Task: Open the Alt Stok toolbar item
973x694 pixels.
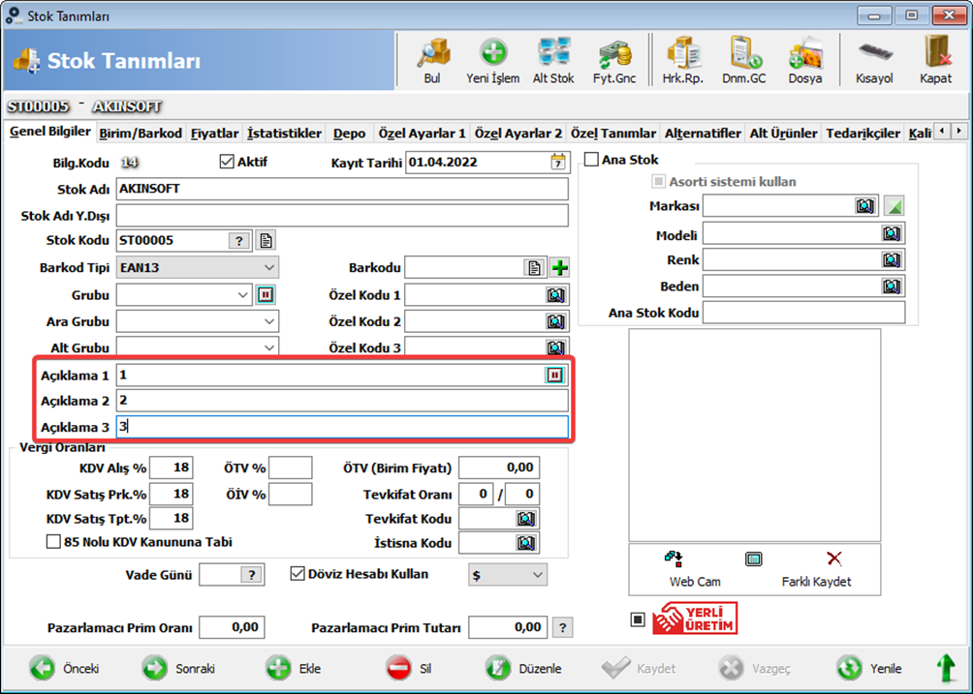Action: coord(553,61)
